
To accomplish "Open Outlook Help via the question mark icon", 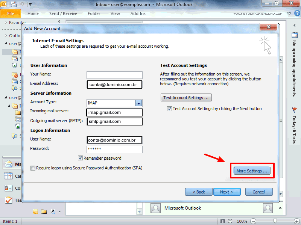I will pos(297,13).
